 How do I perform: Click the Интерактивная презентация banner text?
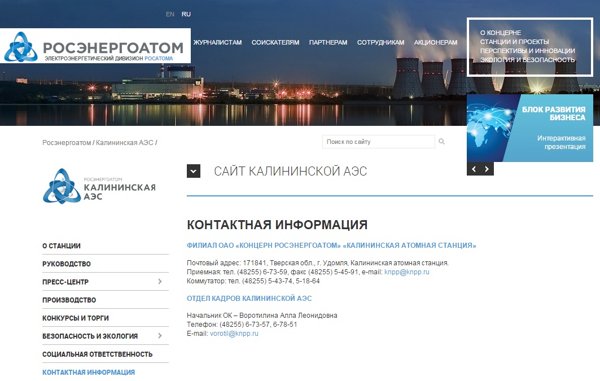pyautogui.click(x=561, y=142)
